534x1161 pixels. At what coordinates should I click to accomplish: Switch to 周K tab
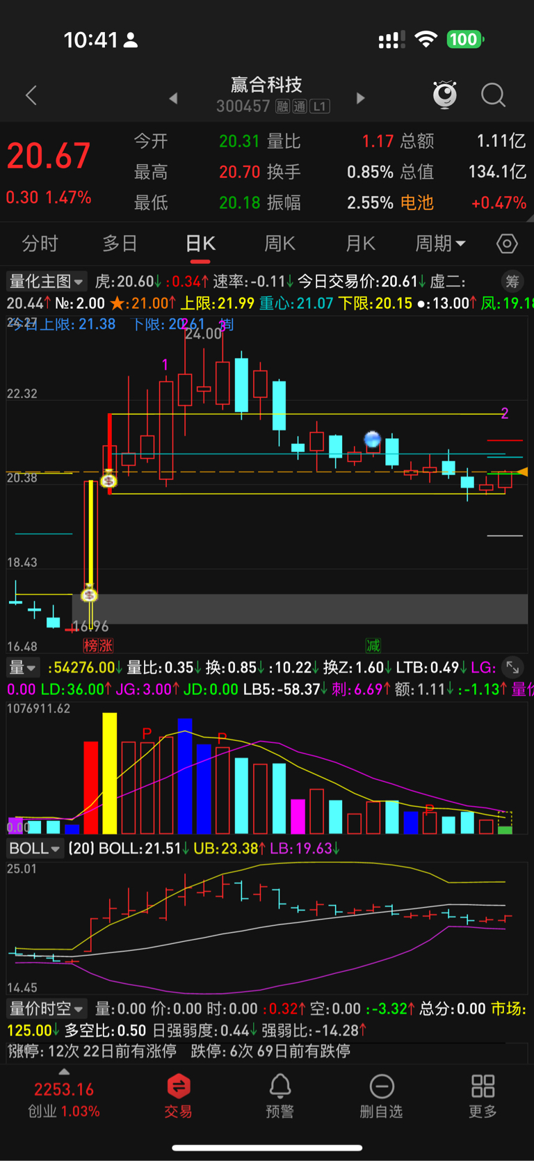click(x=280, y=243)
